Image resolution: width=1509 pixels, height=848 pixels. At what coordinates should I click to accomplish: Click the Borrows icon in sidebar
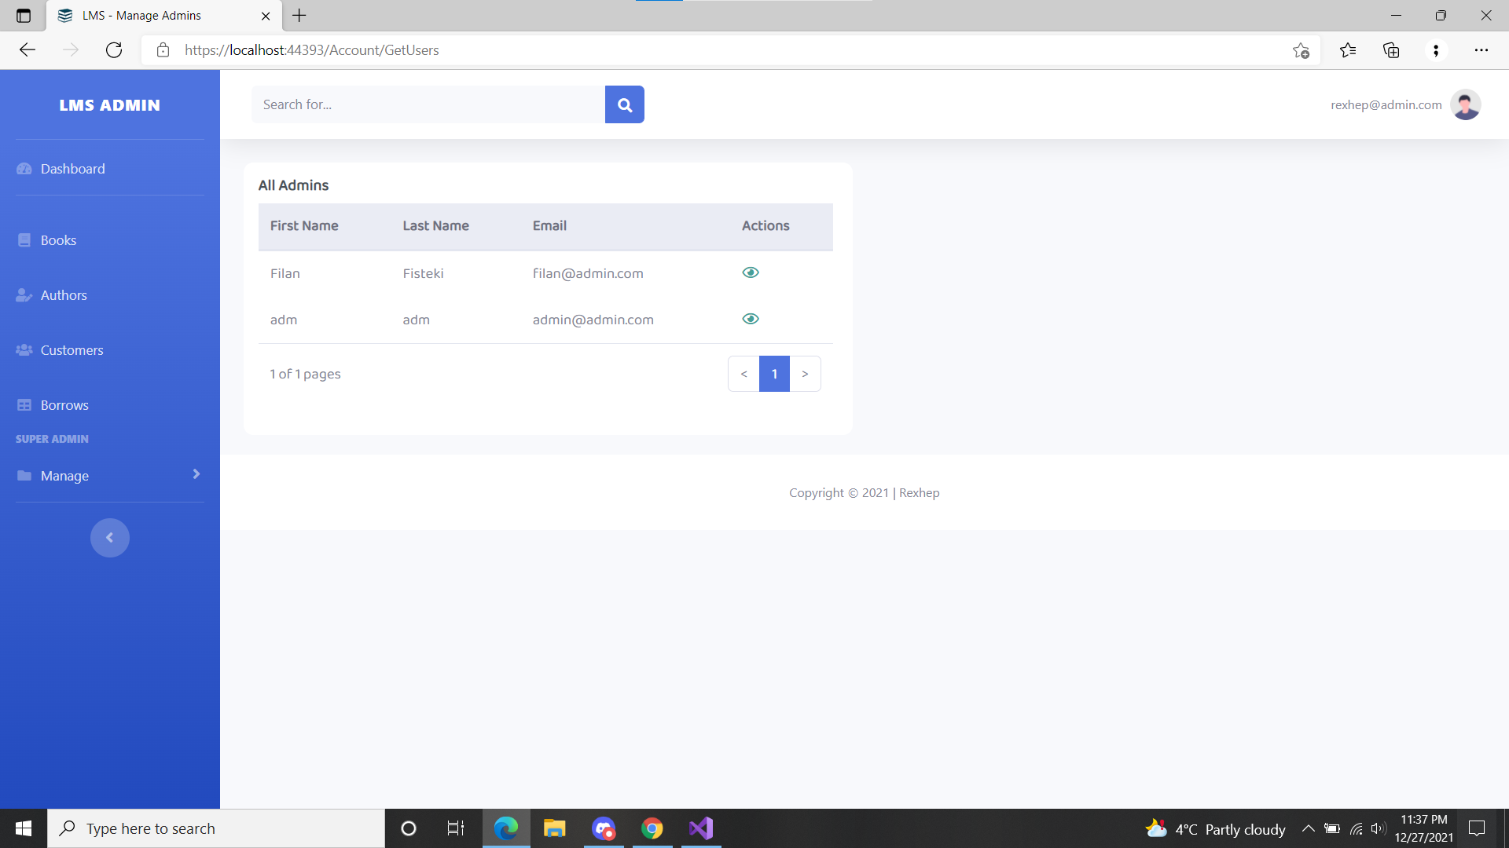coord(23,404)
